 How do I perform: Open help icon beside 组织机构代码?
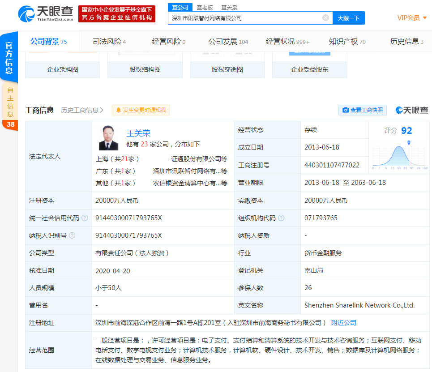click(x=281, y=218)
